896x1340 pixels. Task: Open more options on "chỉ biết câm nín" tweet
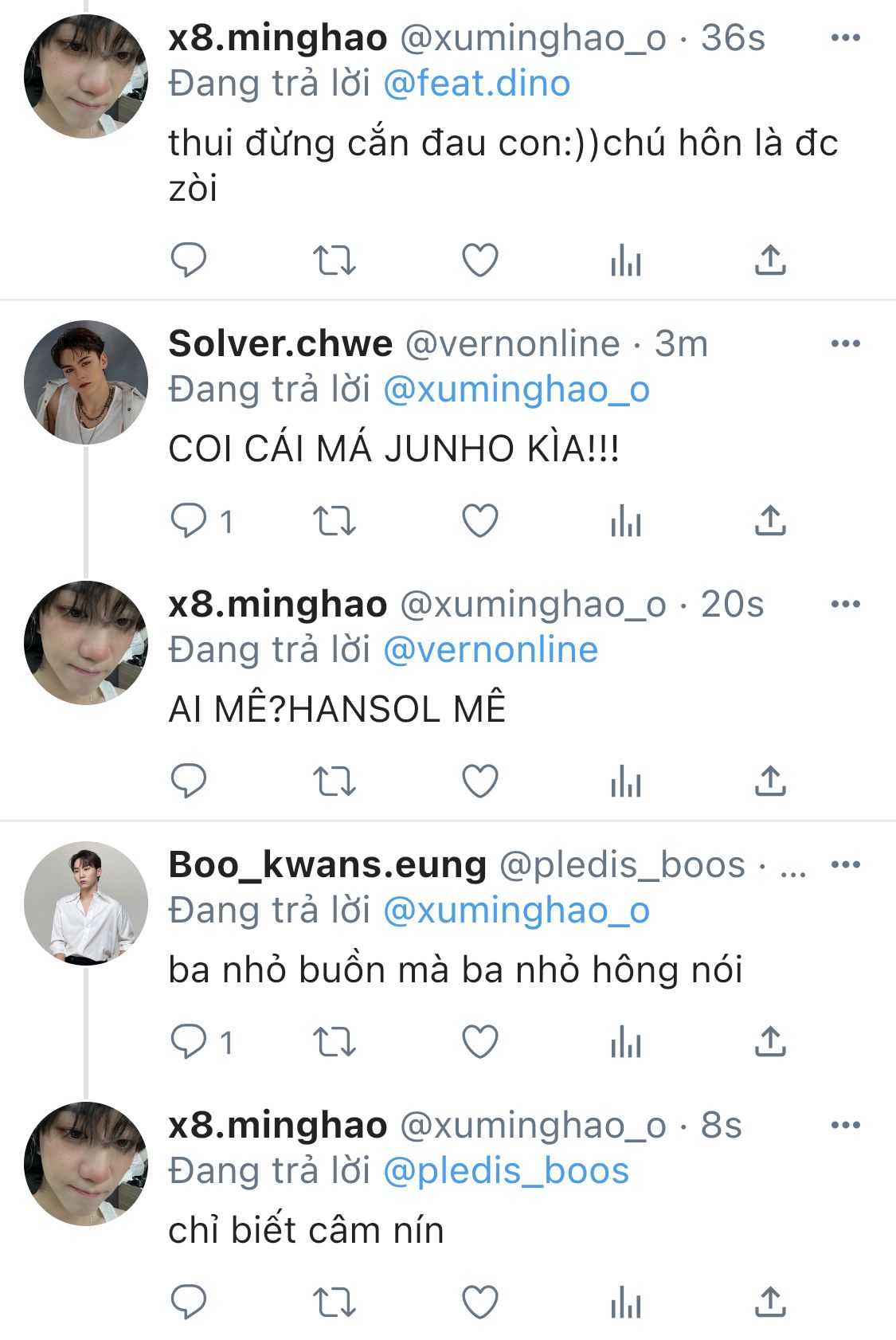tap(845, 1125)
